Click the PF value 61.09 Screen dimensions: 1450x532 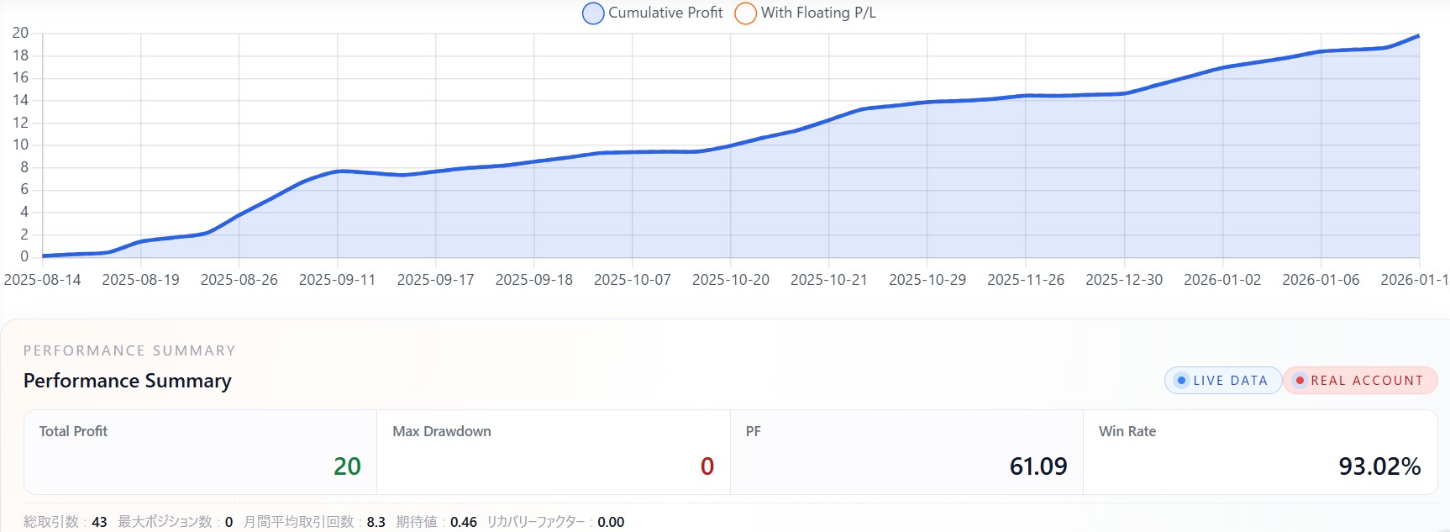pos(1038,466)
